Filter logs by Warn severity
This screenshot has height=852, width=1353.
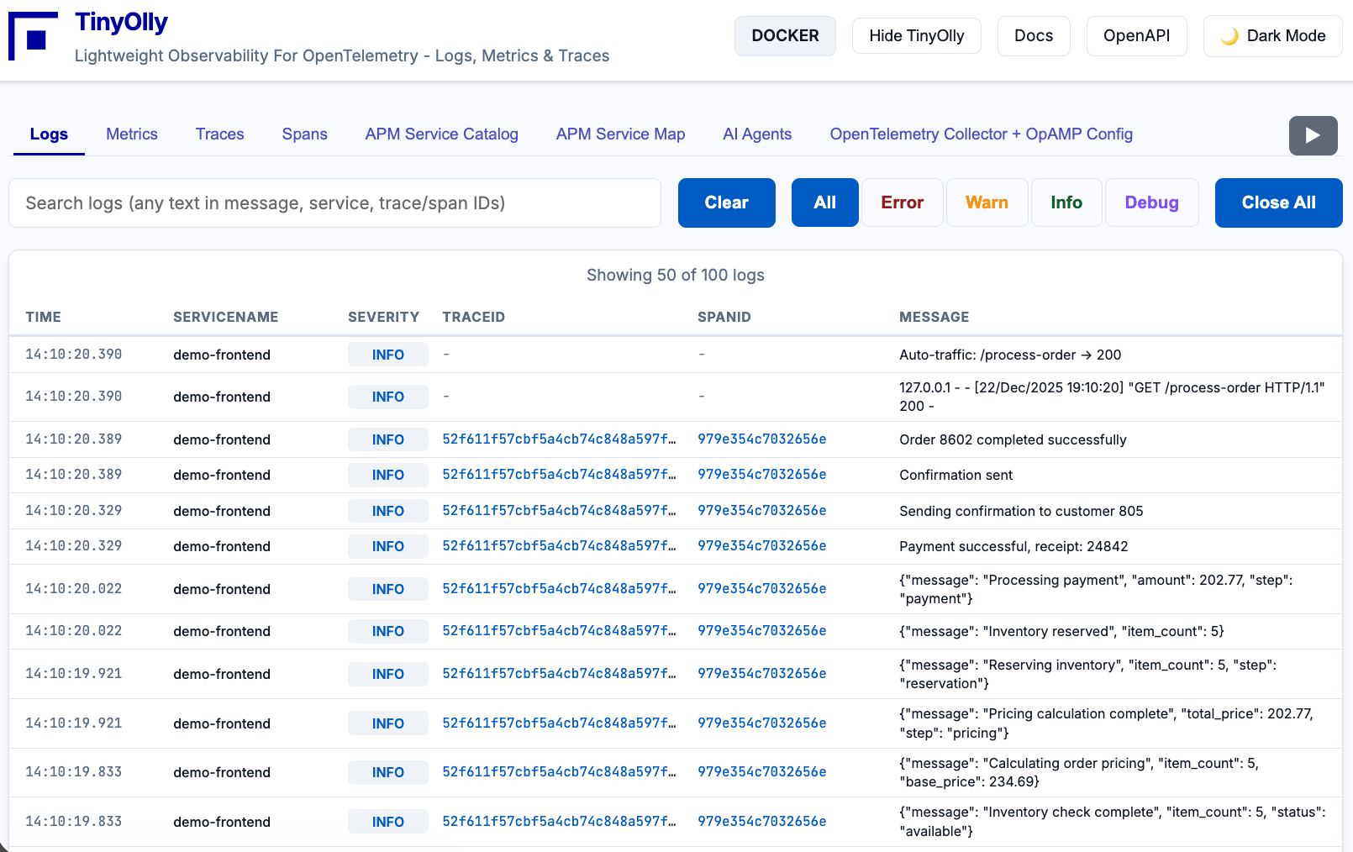[987, 203]
